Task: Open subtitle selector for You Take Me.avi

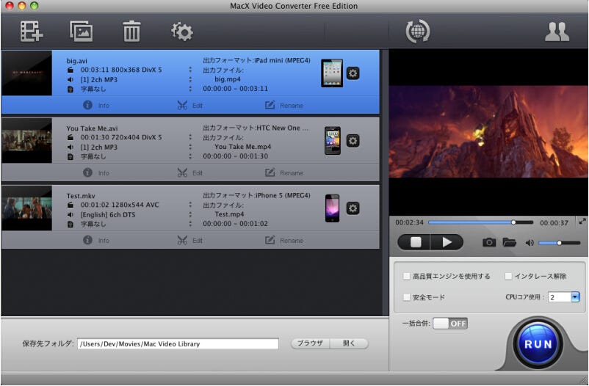Action: click(x=190, y=156)
